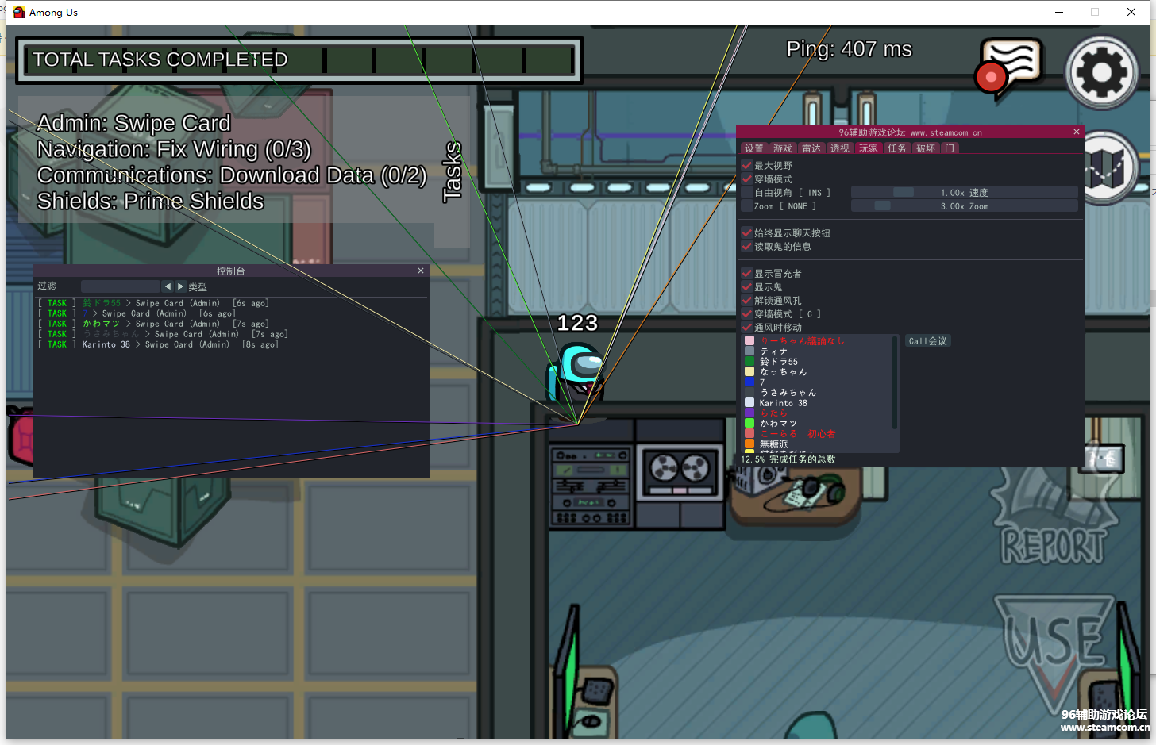Uncheck the 最大视野 checkbox

point(747,166)
